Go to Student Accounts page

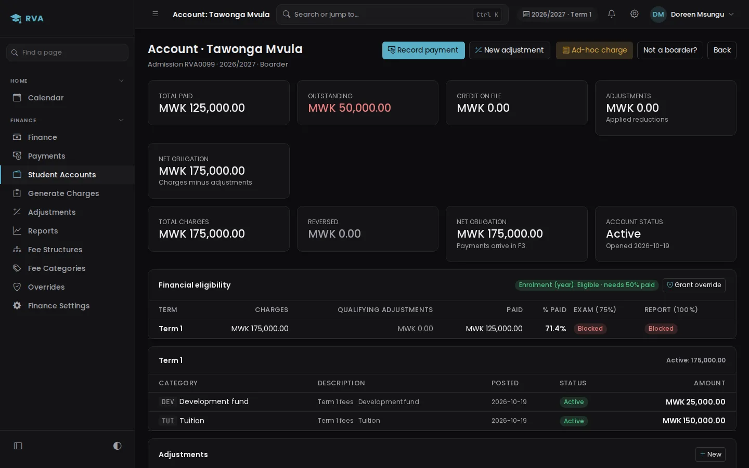(x=67, y=175)
